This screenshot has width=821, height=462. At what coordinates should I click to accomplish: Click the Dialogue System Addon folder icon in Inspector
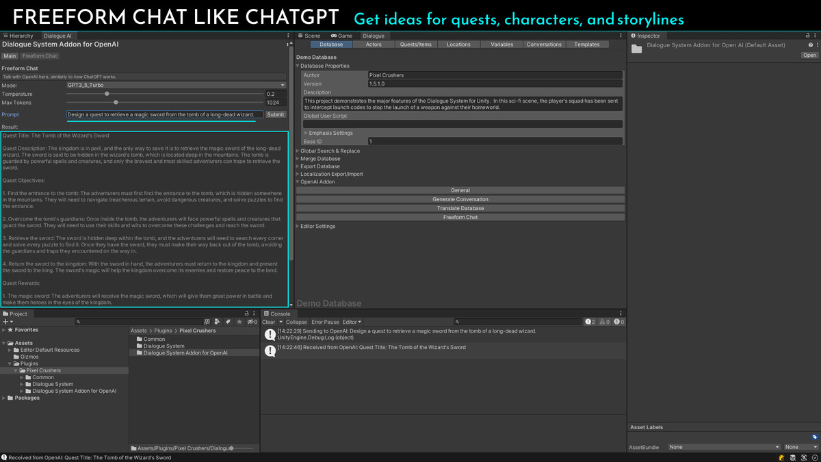point(637,49)
